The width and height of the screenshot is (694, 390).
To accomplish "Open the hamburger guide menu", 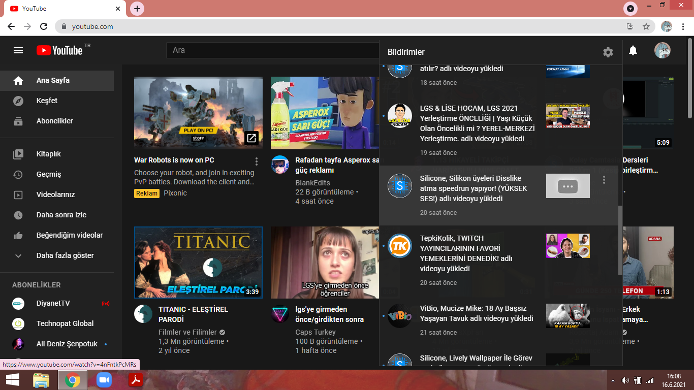I will coord(18,50).
